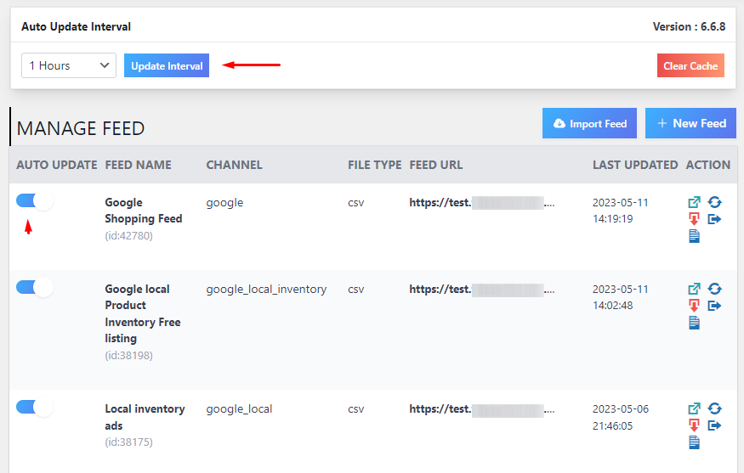744x473 pixels.
Task: Click the Clear Cache button
Action: pyautogui.click(x=690, y=65)
